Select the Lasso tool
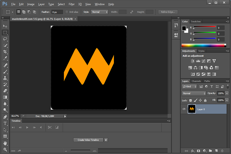231x154 pixels. pos(5,39)
